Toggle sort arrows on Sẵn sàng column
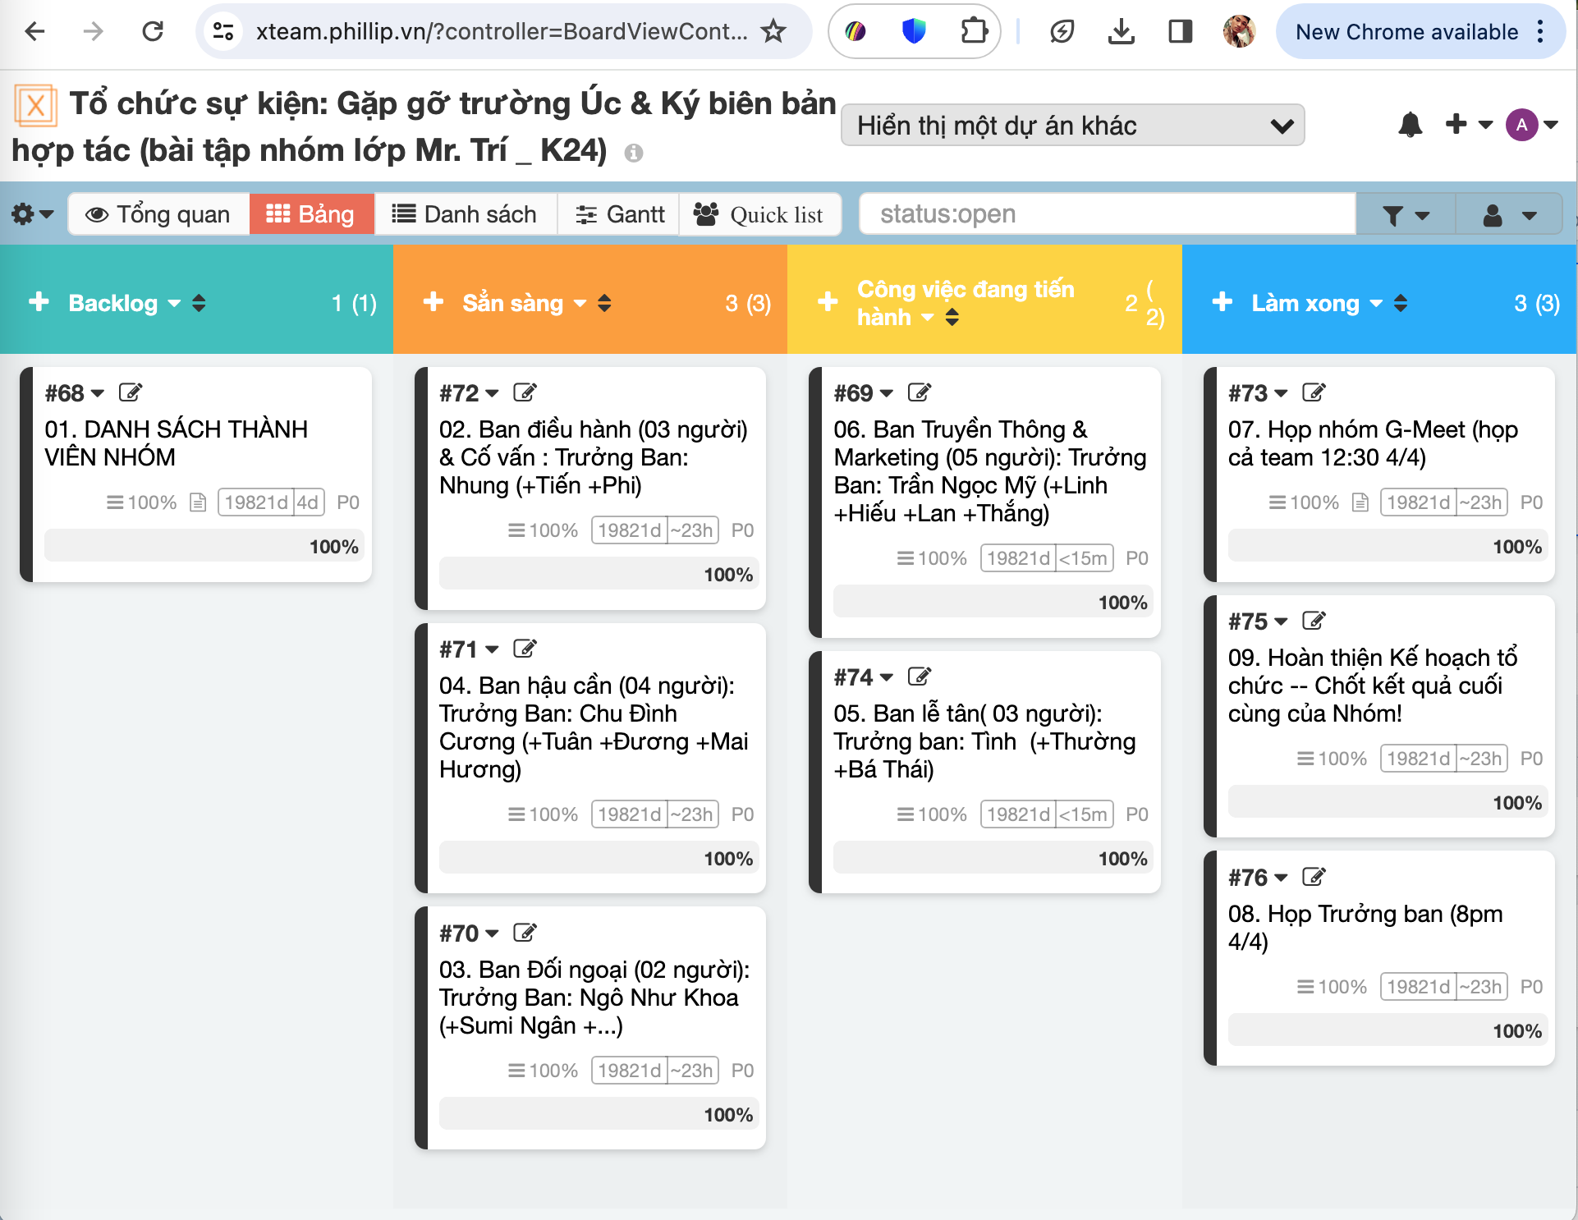This screenshot has width=1578, height=1220. pyautogui.click(x=604, y=303)
